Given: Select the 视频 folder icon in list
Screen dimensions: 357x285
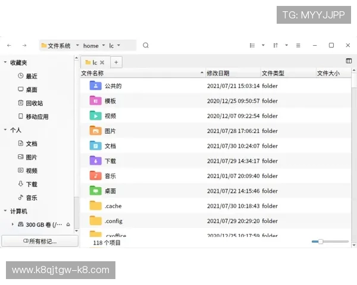Looking at the screenshot, I should click(x=95, y=116).
